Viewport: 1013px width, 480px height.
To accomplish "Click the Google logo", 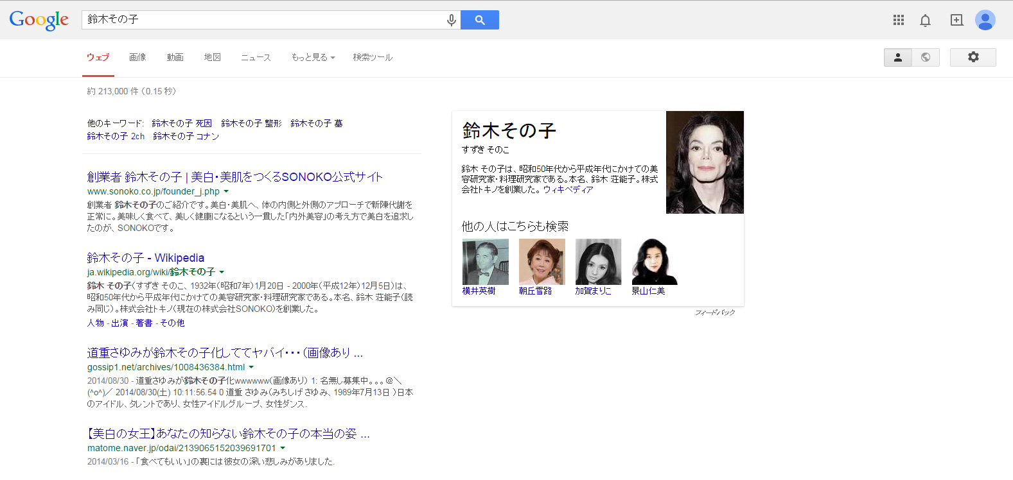I will [39, 20].
